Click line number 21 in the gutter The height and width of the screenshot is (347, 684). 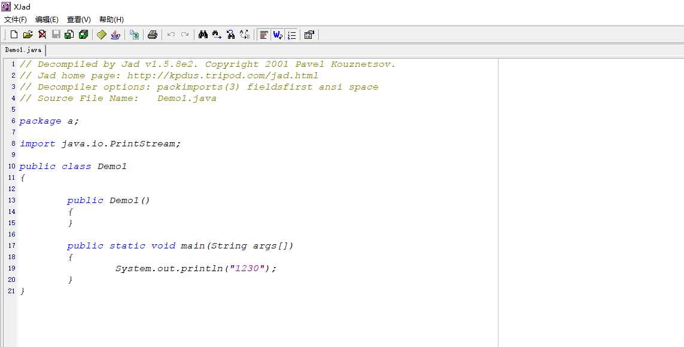[11, 291]
